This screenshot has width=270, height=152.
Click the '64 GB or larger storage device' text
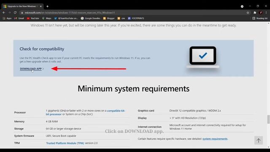click(63, 129)
